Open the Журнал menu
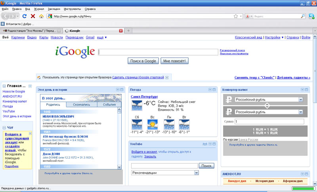The height and width of the screenshot is (192, 317). pos(39,9)
